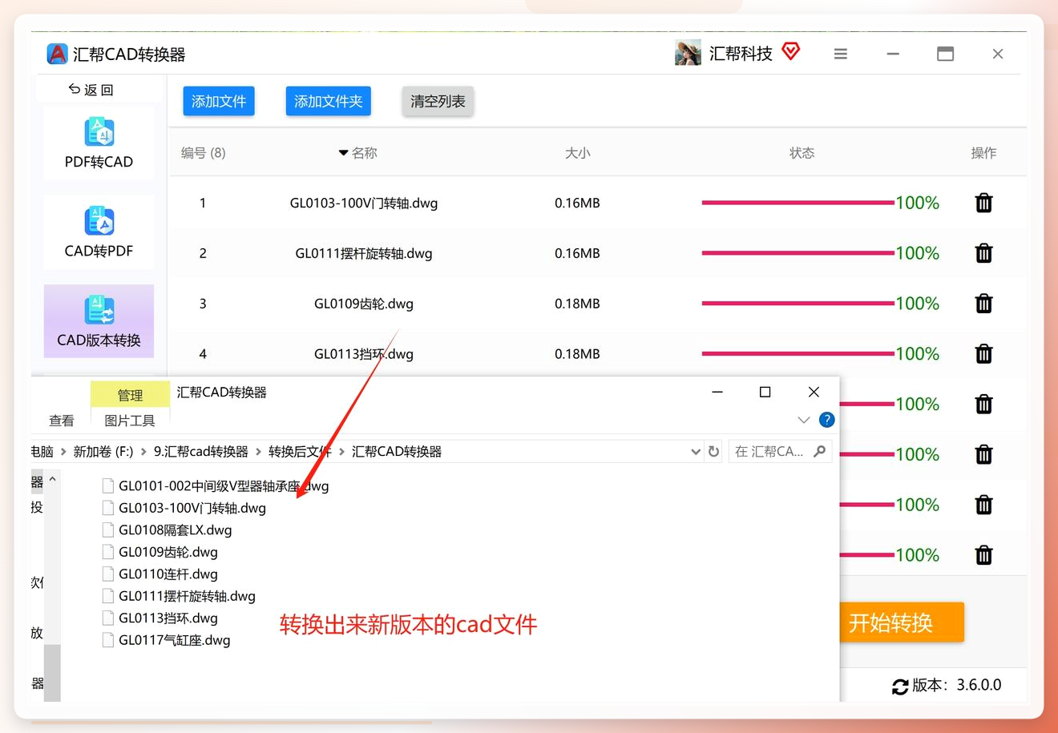Click the 9.汇帮cad转换器 breadcrumb
The width and height of the screenshot is (1058, 733).
click(x=201, y=452)
